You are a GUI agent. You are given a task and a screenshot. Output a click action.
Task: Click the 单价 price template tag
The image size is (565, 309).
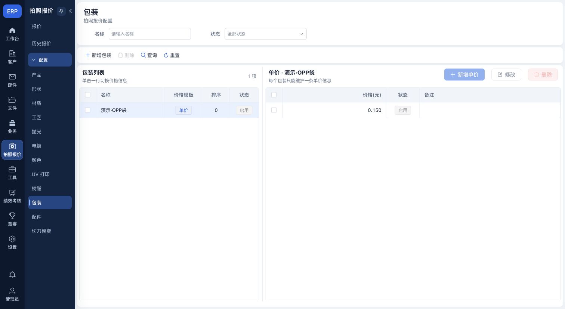click(x=183, y=110)
